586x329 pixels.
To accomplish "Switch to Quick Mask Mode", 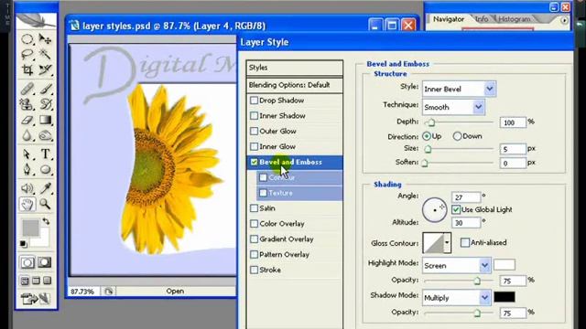I will point(45,262).
